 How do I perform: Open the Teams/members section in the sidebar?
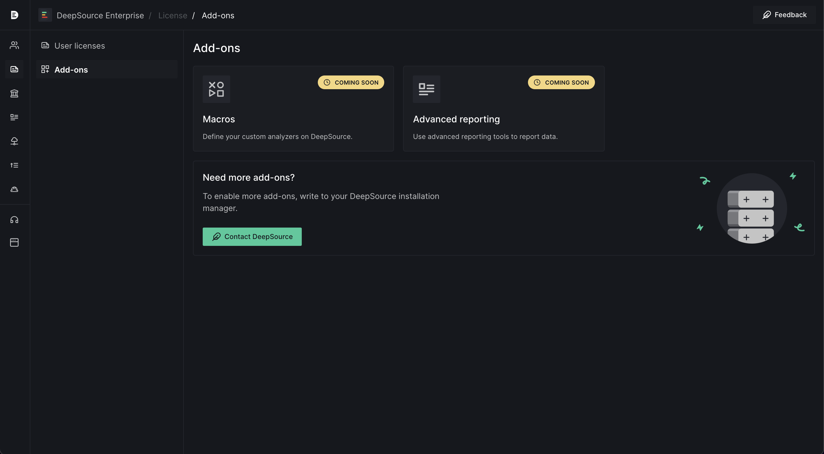pyautogui.click(x=14, y=45)
